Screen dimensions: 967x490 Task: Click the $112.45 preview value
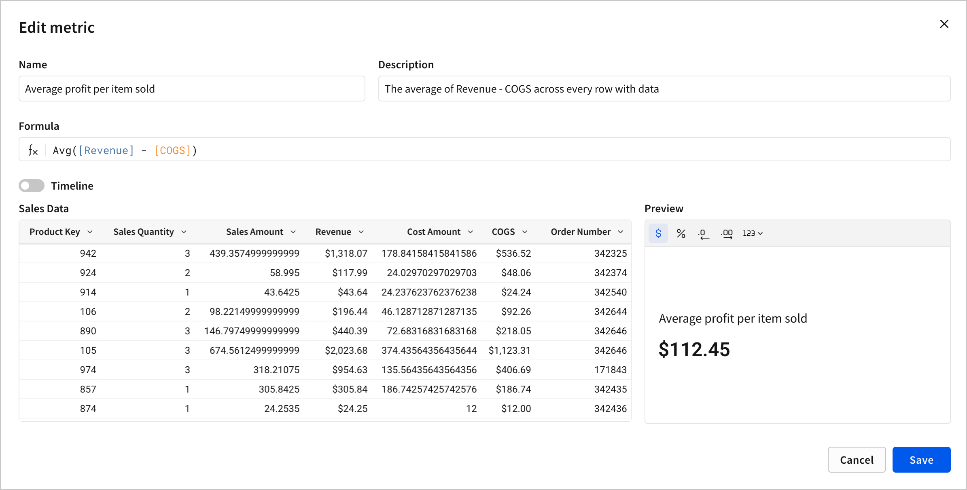(x=694, y=349)
